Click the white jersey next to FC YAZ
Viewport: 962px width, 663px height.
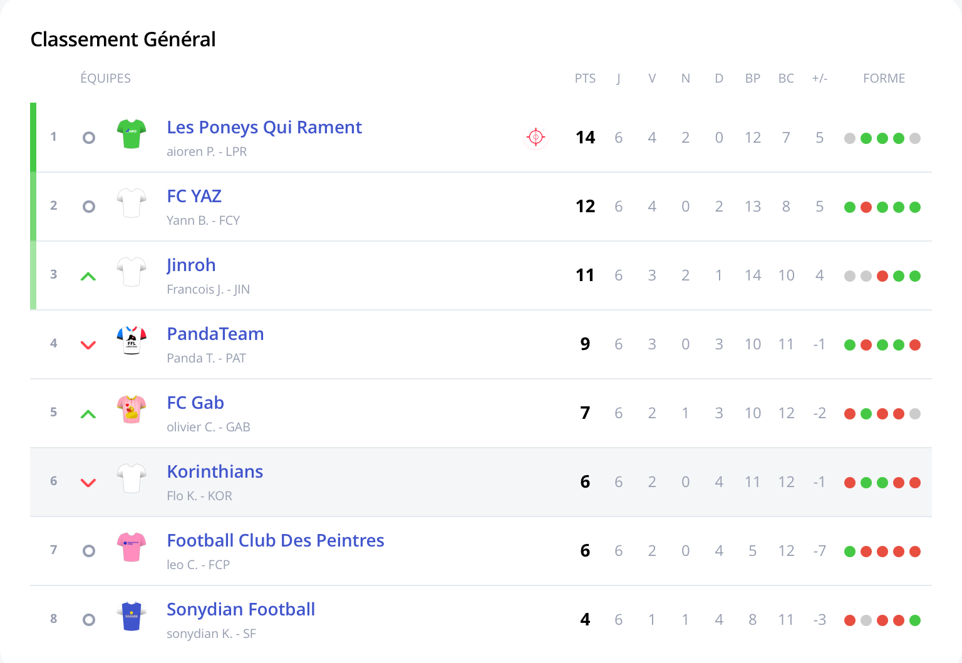point(132,203)
